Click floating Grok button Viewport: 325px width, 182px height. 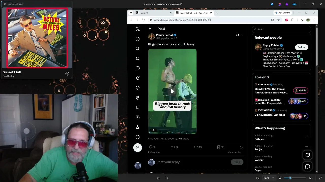pyautogui.click(x=307, y=155)
